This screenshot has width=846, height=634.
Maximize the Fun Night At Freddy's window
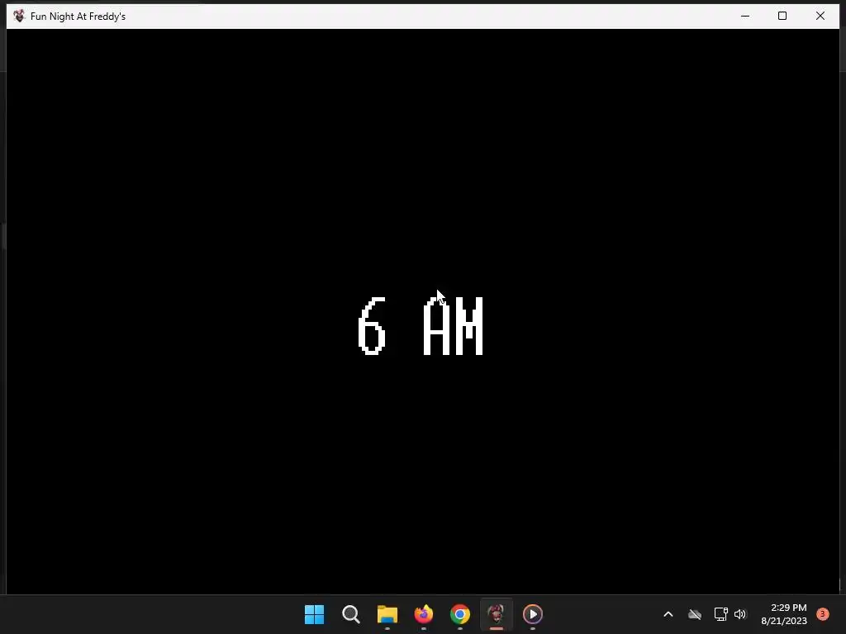[x=782, y=17]
